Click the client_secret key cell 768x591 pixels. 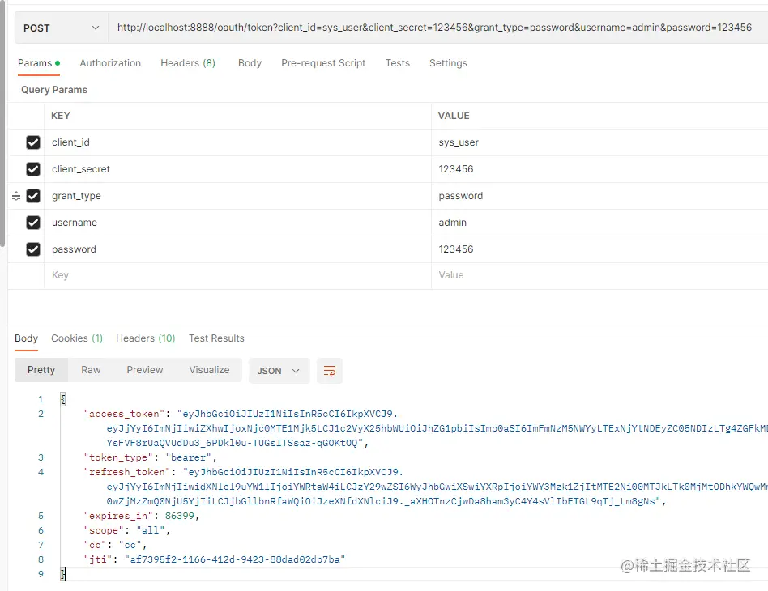click(x=237, y=169)
